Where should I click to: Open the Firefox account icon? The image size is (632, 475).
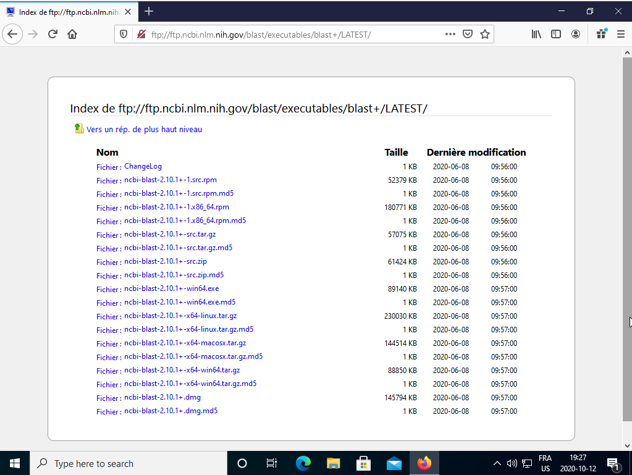coord(576,35)
